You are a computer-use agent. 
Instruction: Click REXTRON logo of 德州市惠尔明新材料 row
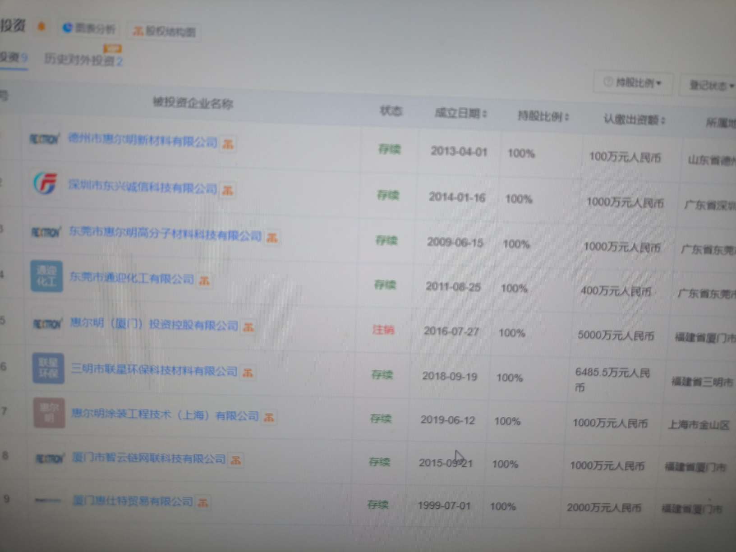[x=44, y=138]
